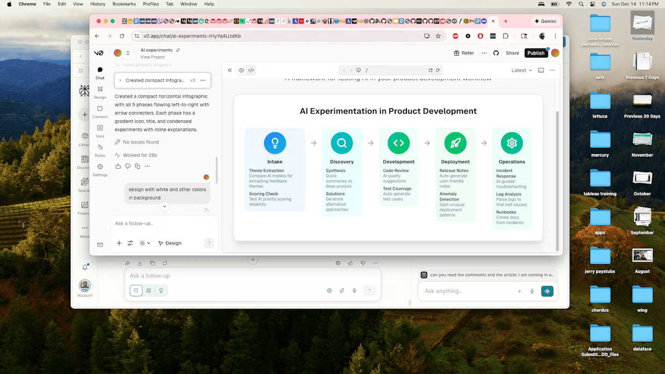This screenshot has width=665, height=374.
Task: Switch to the Design tab in sidebar
Action: (x=100, y=91)
